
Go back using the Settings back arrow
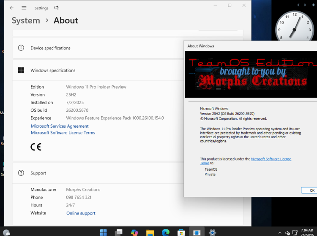(x=11, y=8)
